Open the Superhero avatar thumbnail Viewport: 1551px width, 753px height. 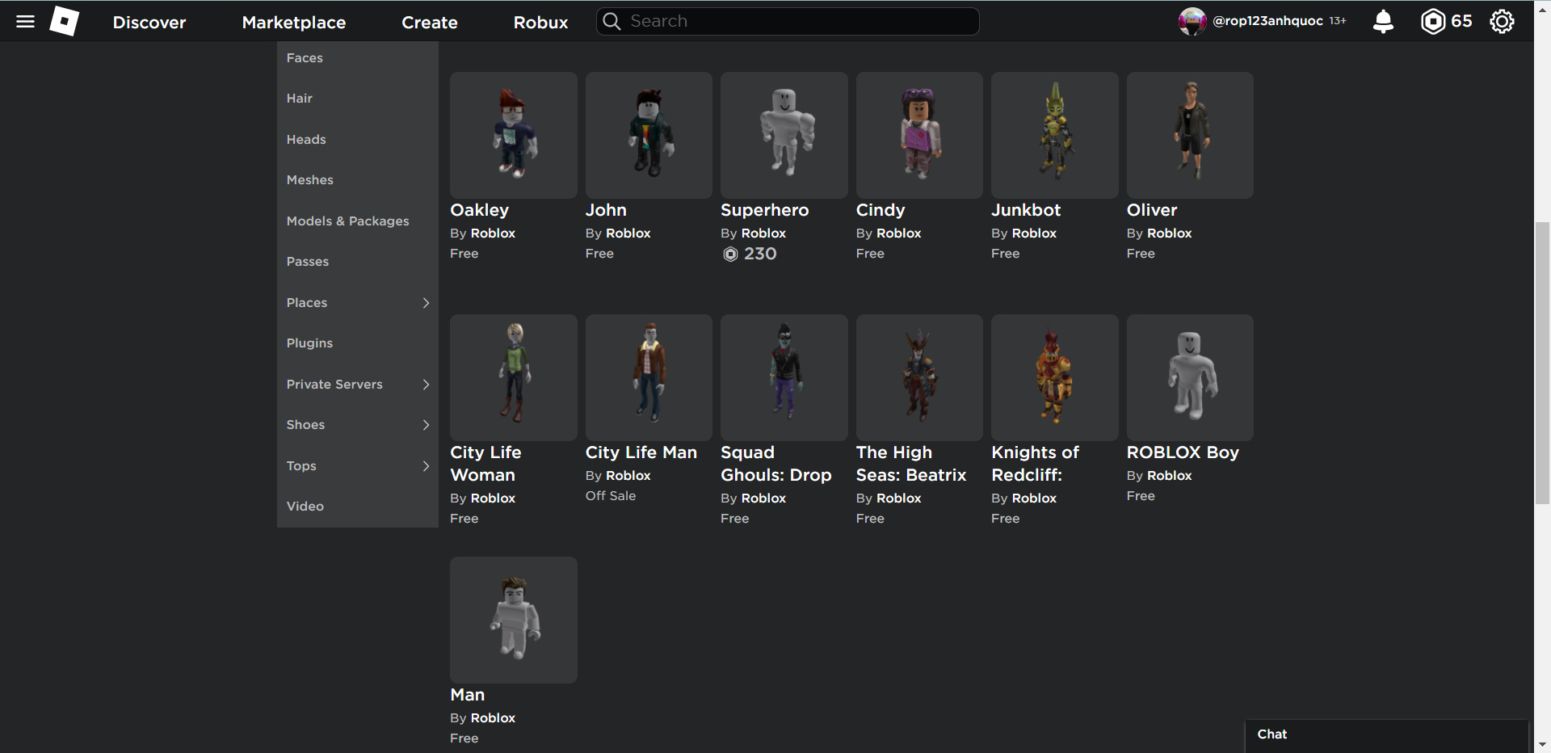[x=784, y=136]
